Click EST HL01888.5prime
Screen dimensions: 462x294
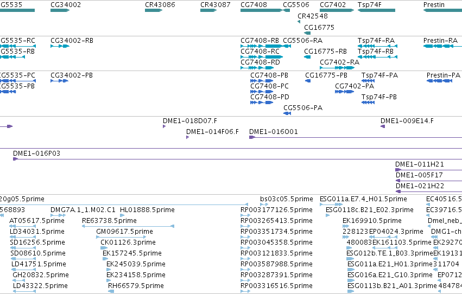[x=147, y=210]
